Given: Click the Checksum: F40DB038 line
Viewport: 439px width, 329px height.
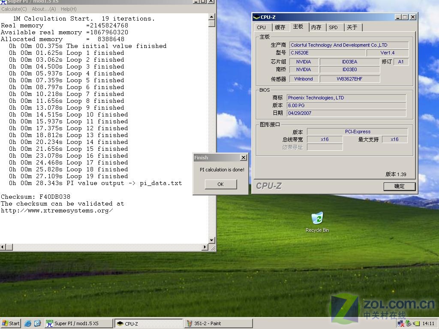Looking at the screenshot, I should tap(36, 197).
